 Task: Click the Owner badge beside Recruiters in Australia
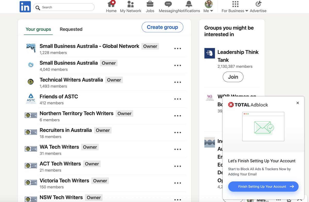pos(103,130)
